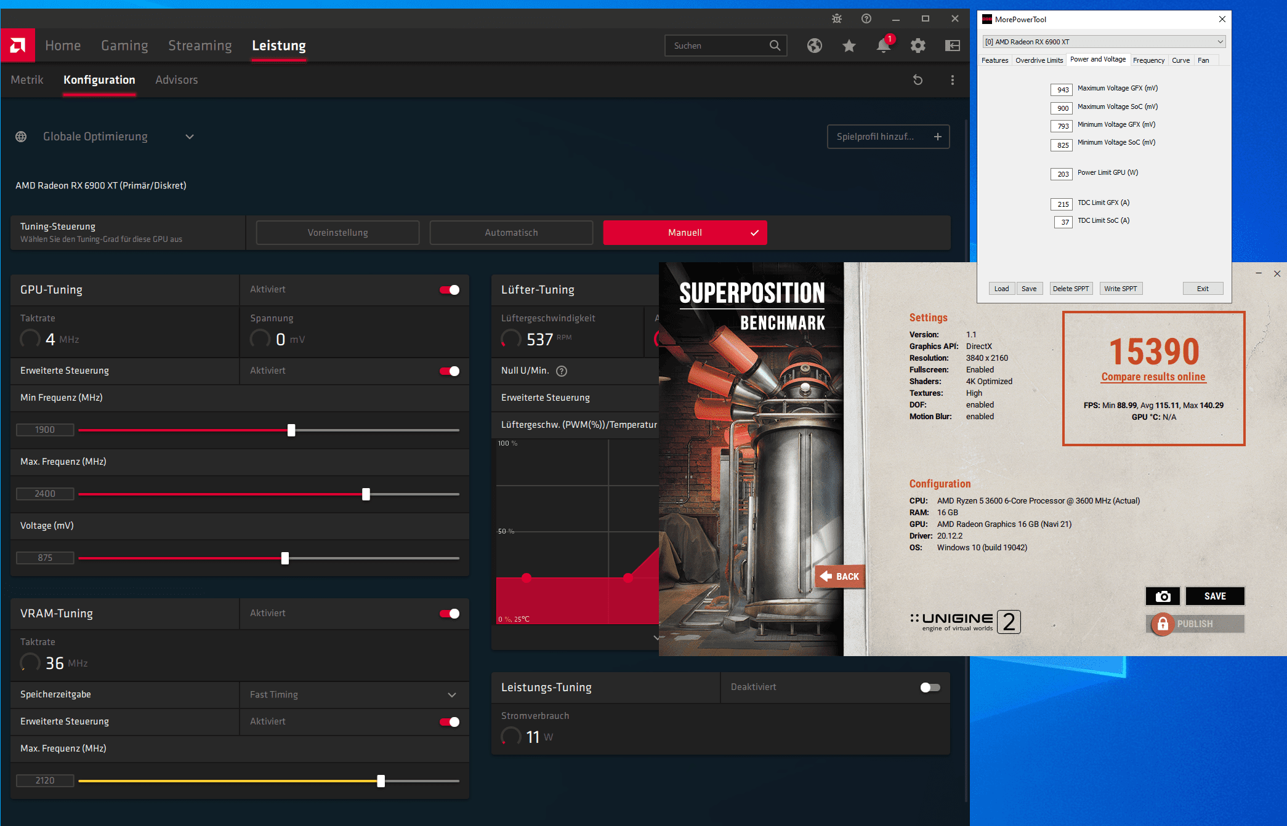Open the Speicherzeitgabe Fast Timing dropdown
The height and width of the screenshot is (826, 1287).
354,694
